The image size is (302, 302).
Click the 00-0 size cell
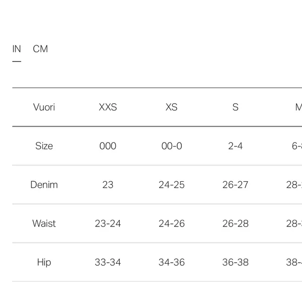coord(172,146)
